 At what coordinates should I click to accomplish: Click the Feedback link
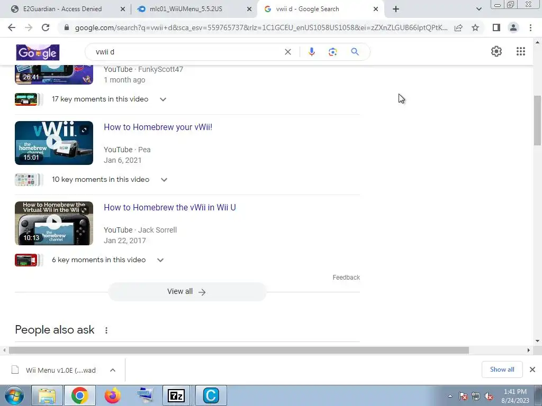tap(346, 277)
